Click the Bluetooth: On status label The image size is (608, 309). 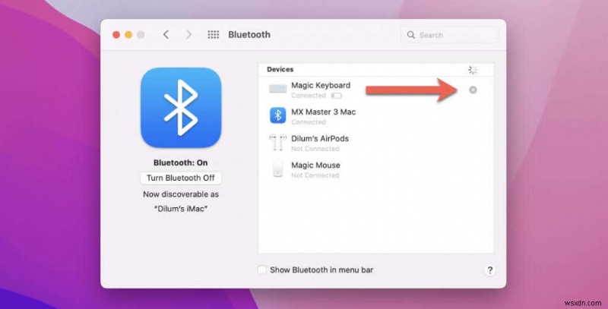pos(181,162)
